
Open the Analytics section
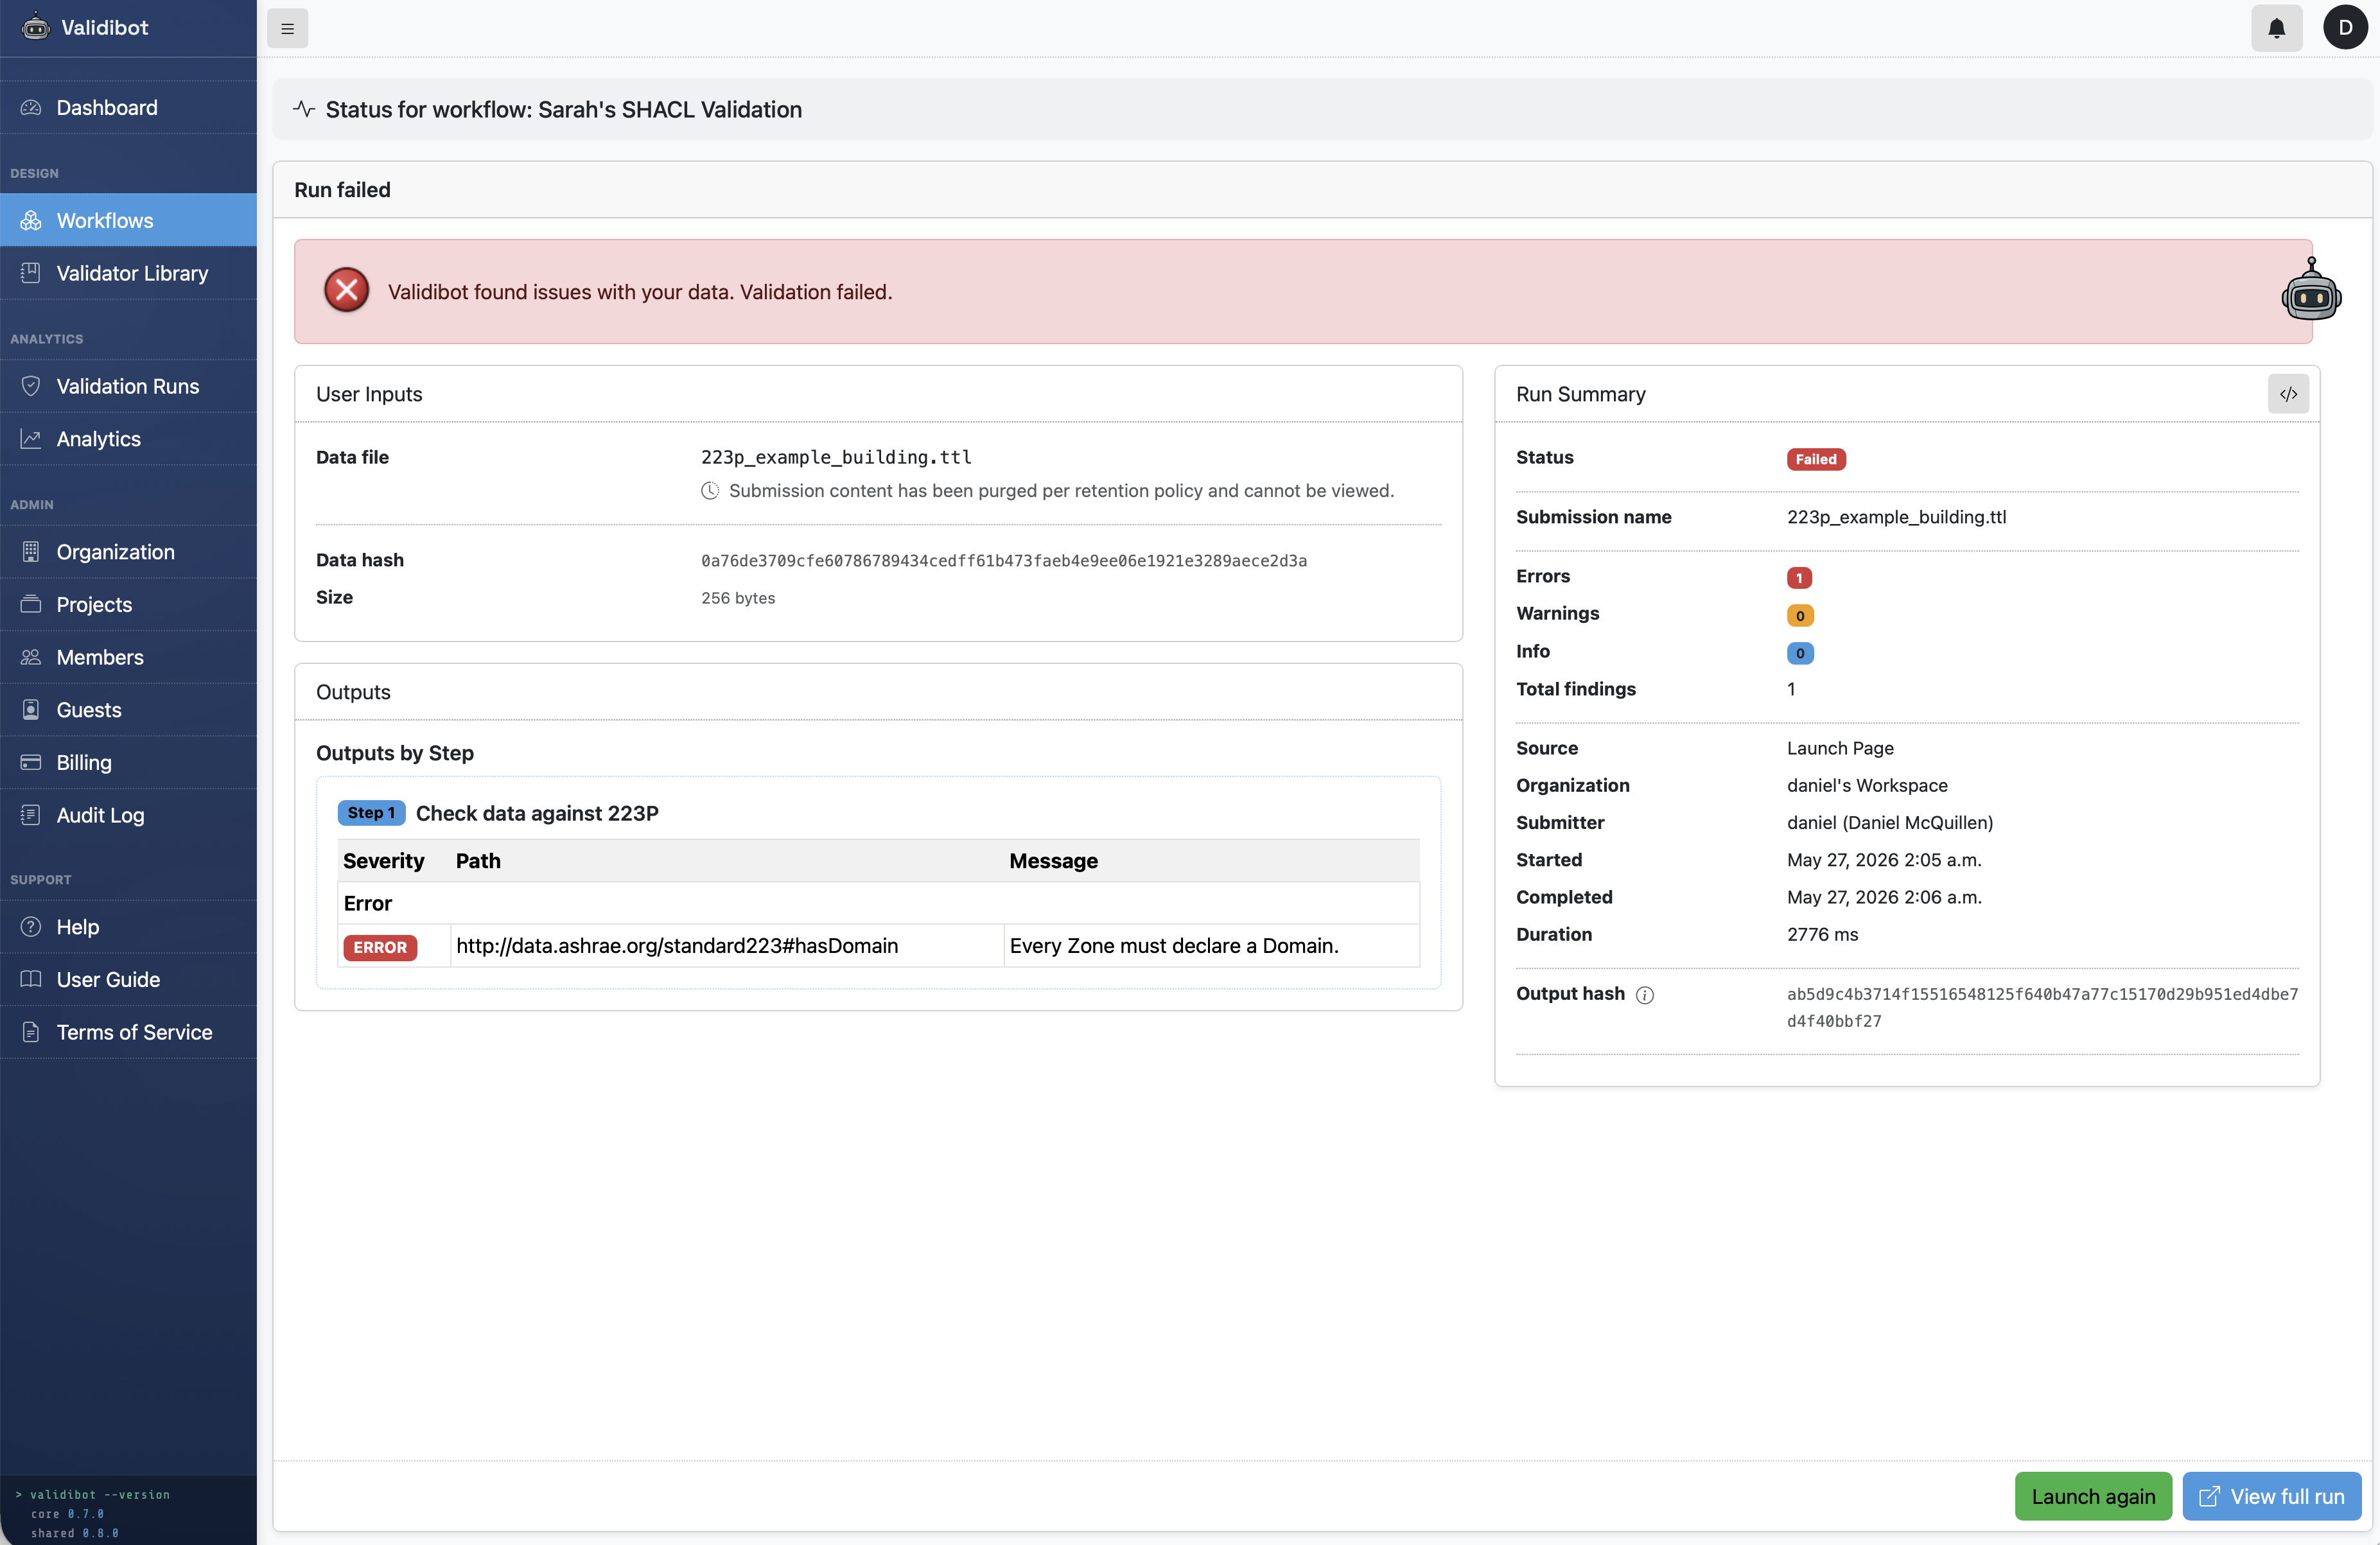(x=128, y=439)
